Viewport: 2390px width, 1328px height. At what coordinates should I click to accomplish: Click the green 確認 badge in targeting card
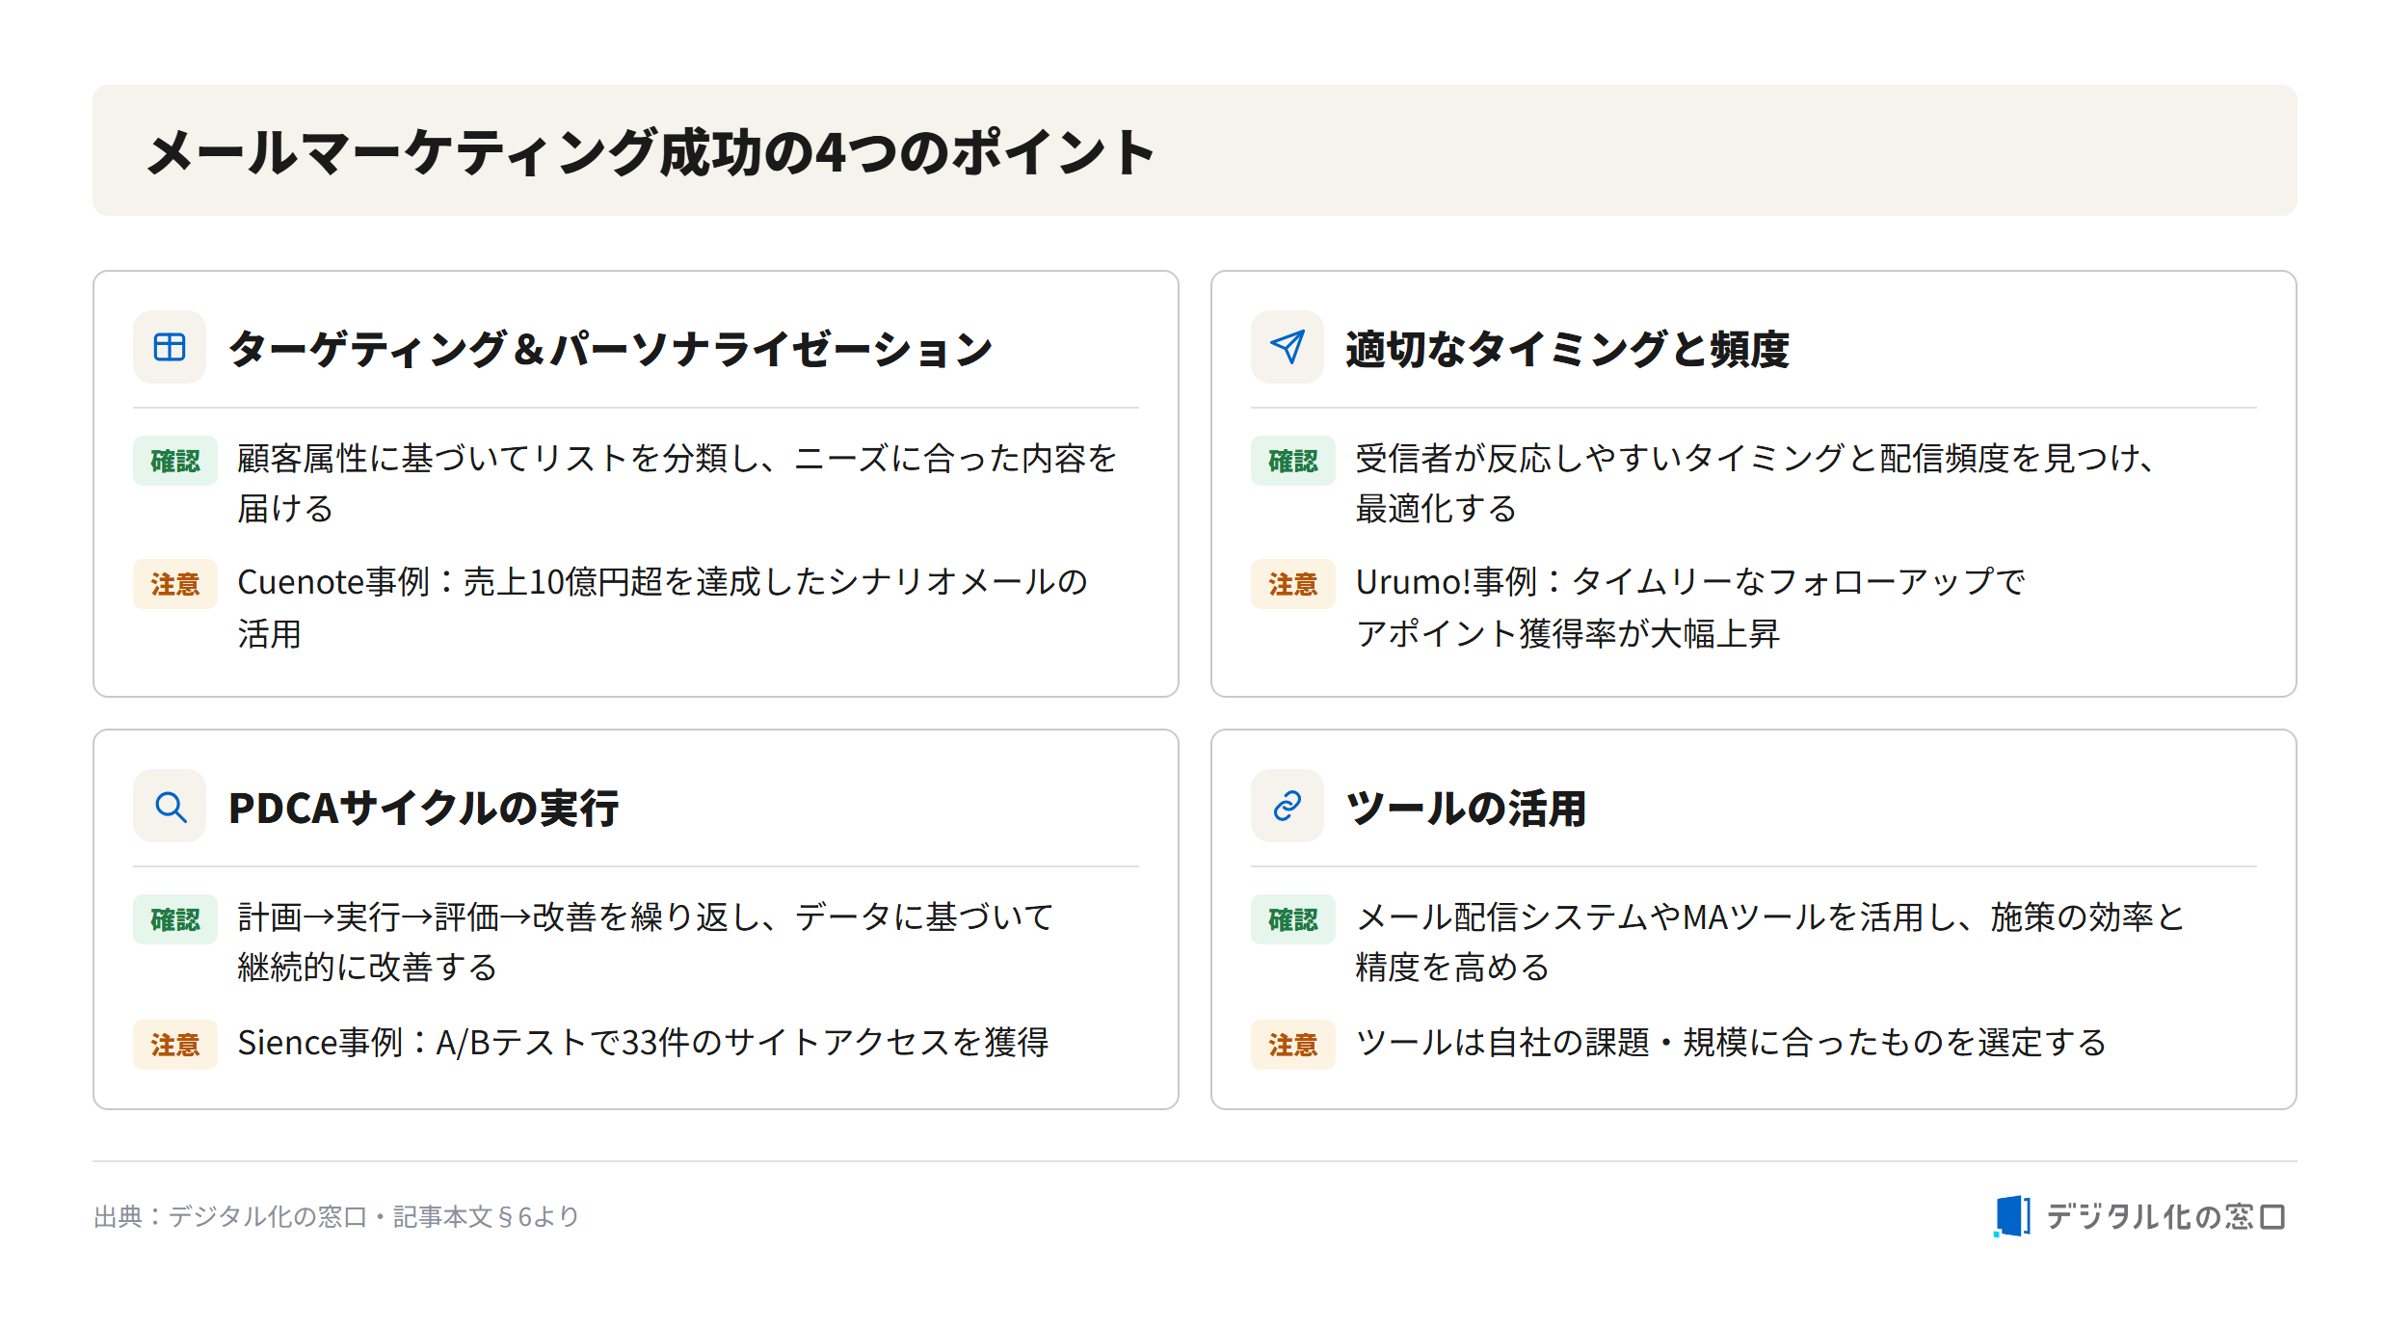pyautogui.click(x=175, y=461)
